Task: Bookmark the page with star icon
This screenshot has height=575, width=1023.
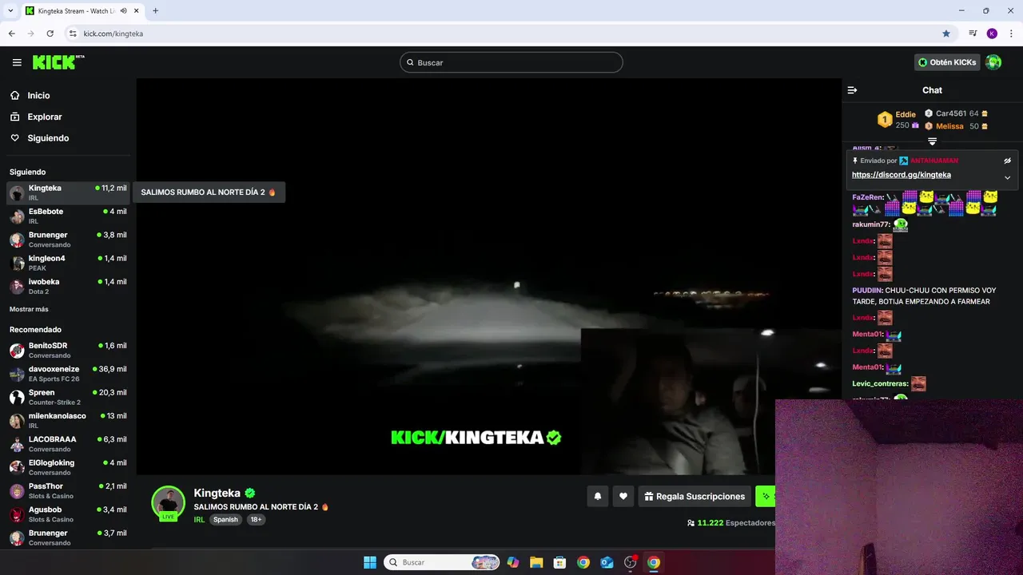Action: [946, 34]
